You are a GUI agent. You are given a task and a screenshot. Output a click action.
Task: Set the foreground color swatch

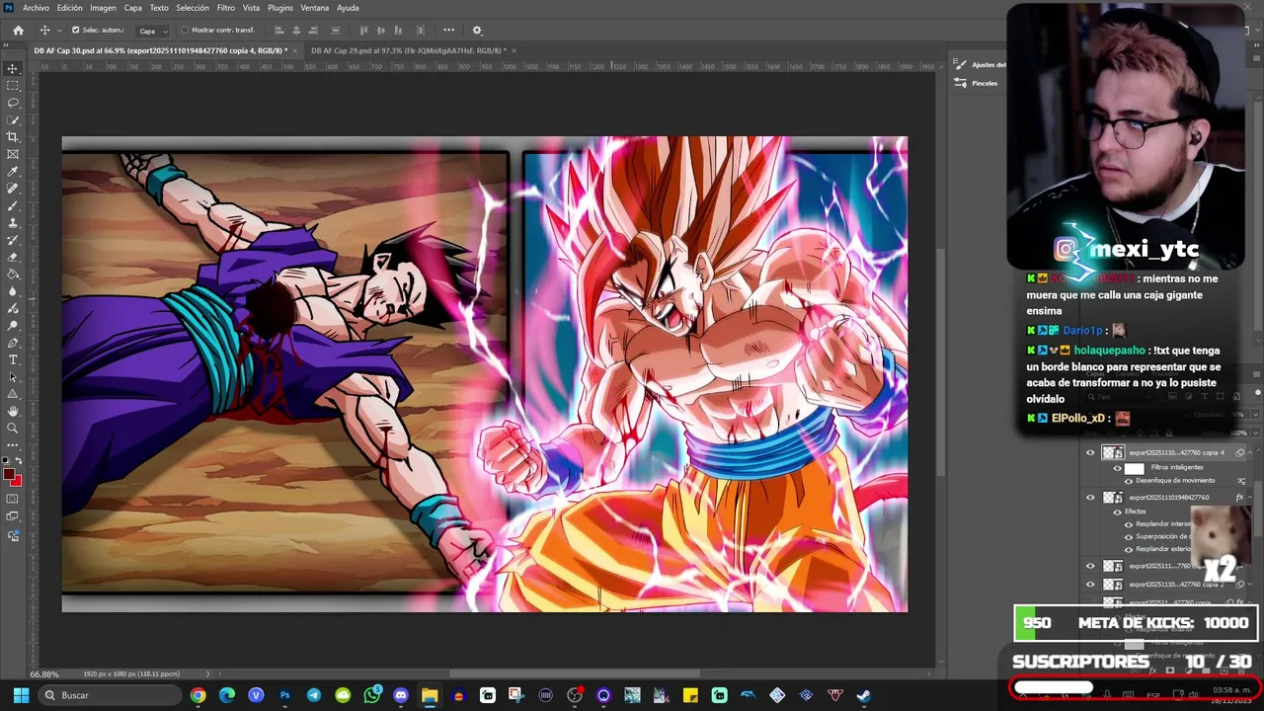coord(10,475)
